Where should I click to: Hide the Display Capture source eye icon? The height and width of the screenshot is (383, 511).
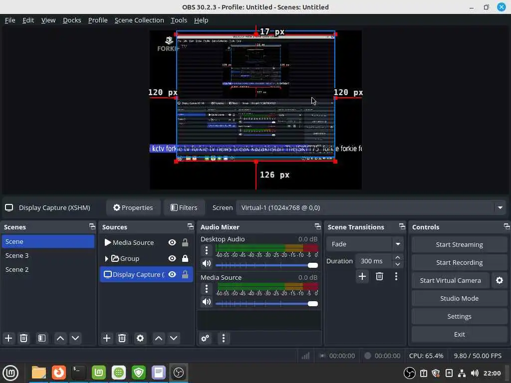pyautogui.click(x=172, y=274)
